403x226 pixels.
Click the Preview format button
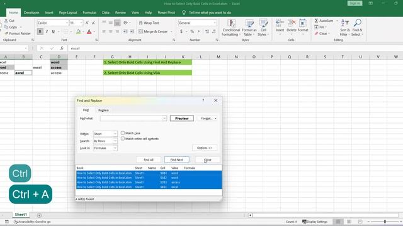182,119
